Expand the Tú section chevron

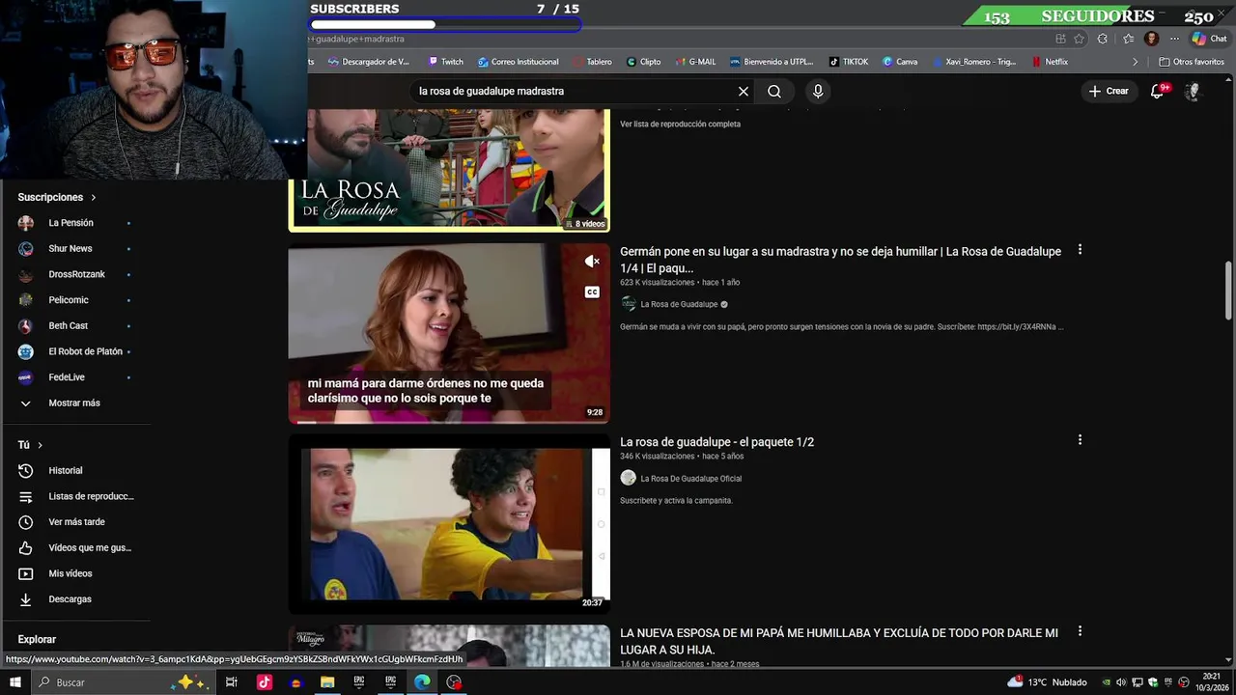click(x=40, y=445)
